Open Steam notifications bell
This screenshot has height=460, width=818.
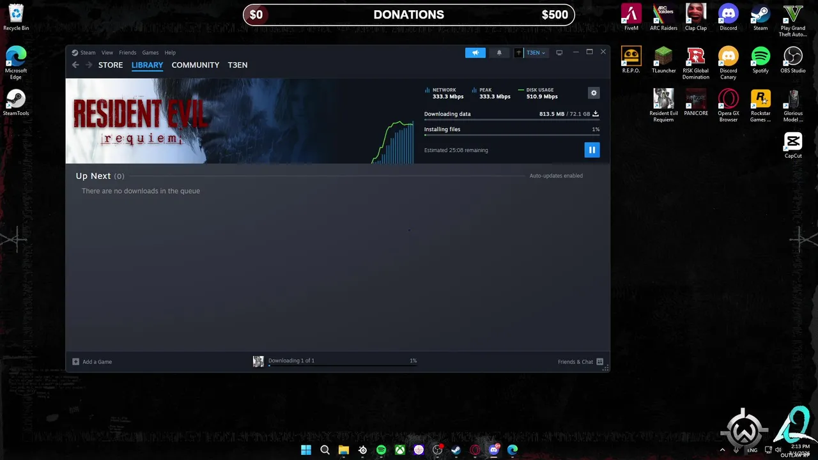pos(499,52)
